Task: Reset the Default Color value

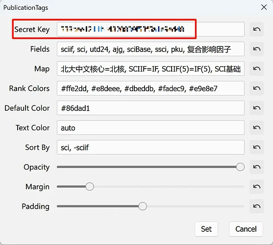Action: point(256,108)
